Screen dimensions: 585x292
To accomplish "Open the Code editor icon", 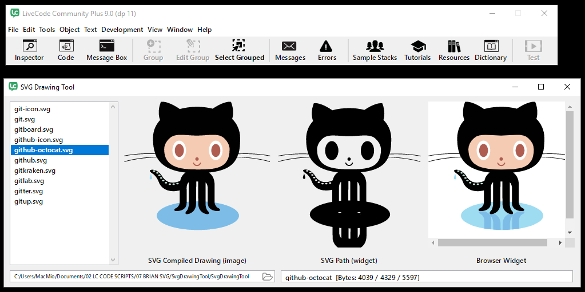I will [66, 50].
